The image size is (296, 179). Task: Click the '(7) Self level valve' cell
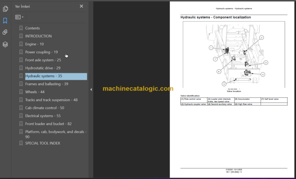coord(274,100)
